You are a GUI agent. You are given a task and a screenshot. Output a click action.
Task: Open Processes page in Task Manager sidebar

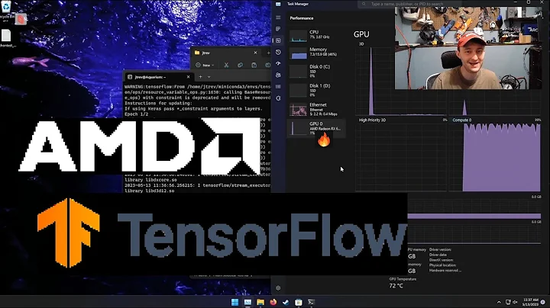[278, 29]
